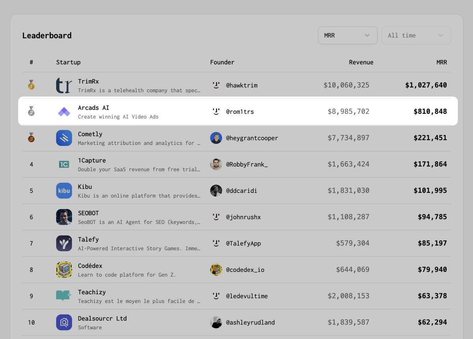473x339 pixels.
Task: Click @ashleyrudland's profile photo
Action: click(x=216, y=322)
